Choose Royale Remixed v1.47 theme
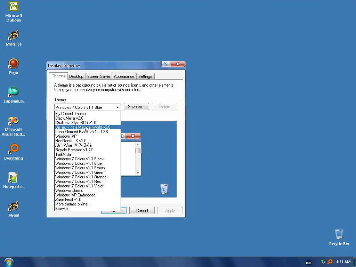This screenshot has height=267, width=356. [88, 150]
